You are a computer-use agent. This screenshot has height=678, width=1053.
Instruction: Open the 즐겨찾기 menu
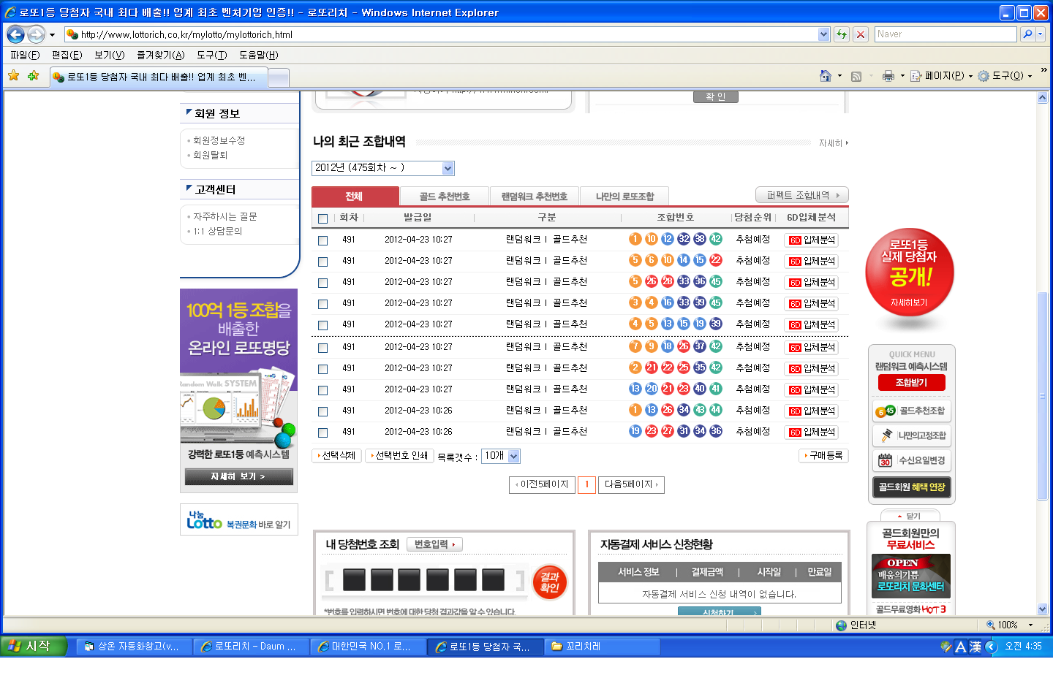160,56
